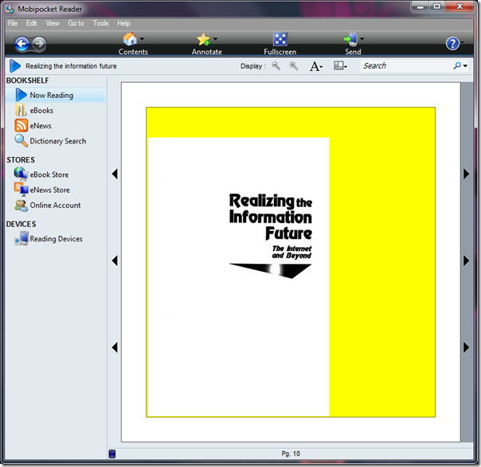
Task: Click the Send toolbar icon
Action: coord(350,39)
